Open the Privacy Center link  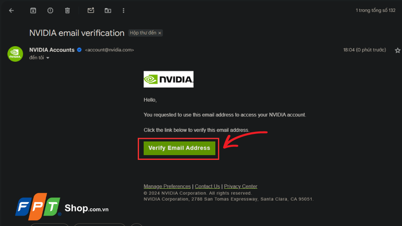[x=241, y=186]
